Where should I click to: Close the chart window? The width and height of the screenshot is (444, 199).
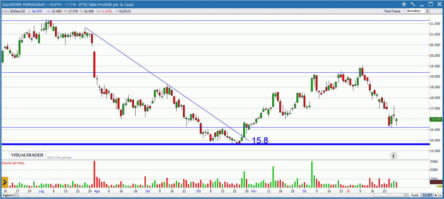(x=439, y=4)
